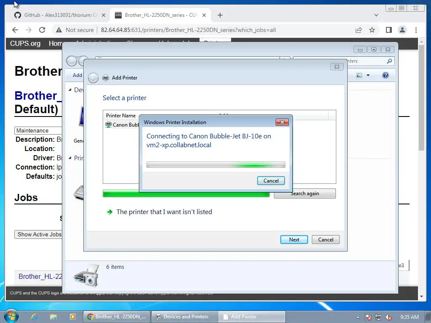The height and width of the screenshot is (323, 431).
Task: Open the Windows Start menu
Action: [11, 316]
